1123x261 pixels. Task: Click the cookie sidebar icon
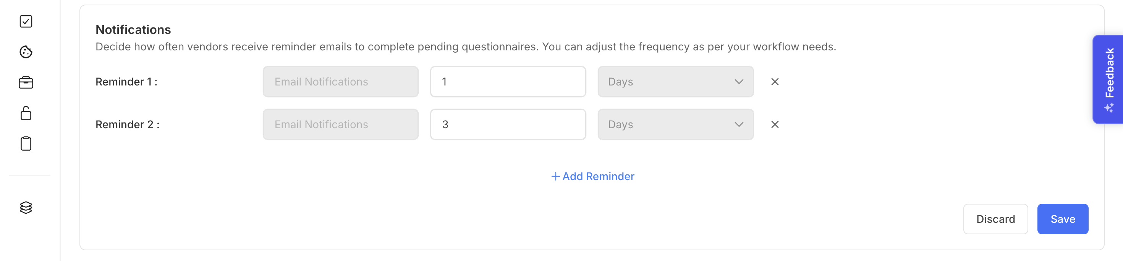tap(26, 52)
